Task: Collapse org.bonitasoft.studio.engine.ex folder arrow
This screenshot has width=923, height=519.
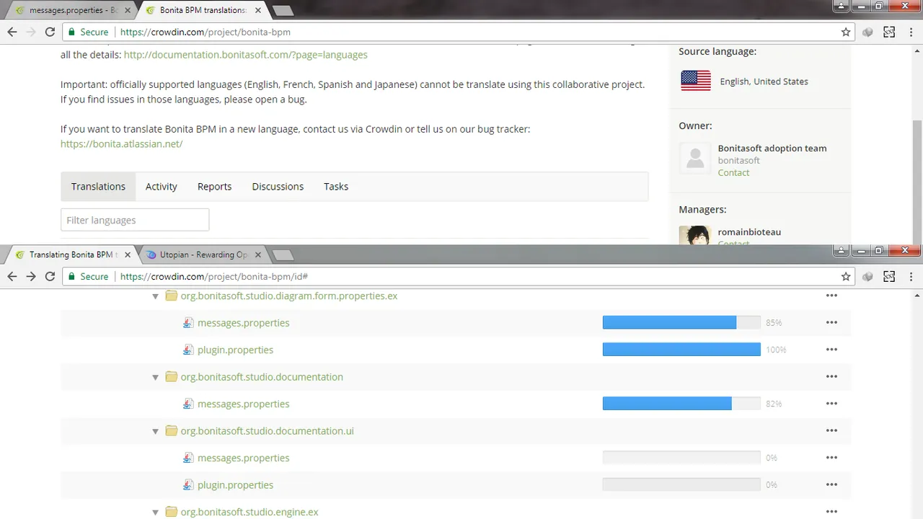Action: (155, 513)
